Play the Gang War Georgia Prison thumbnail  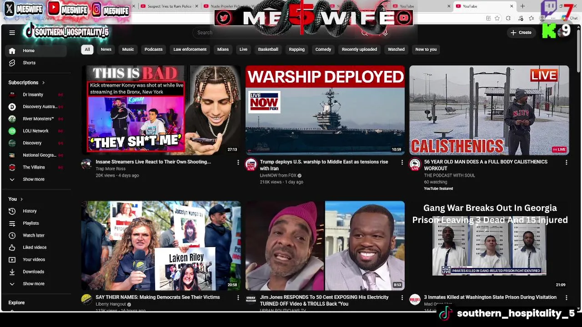click(x=489, y=245)
